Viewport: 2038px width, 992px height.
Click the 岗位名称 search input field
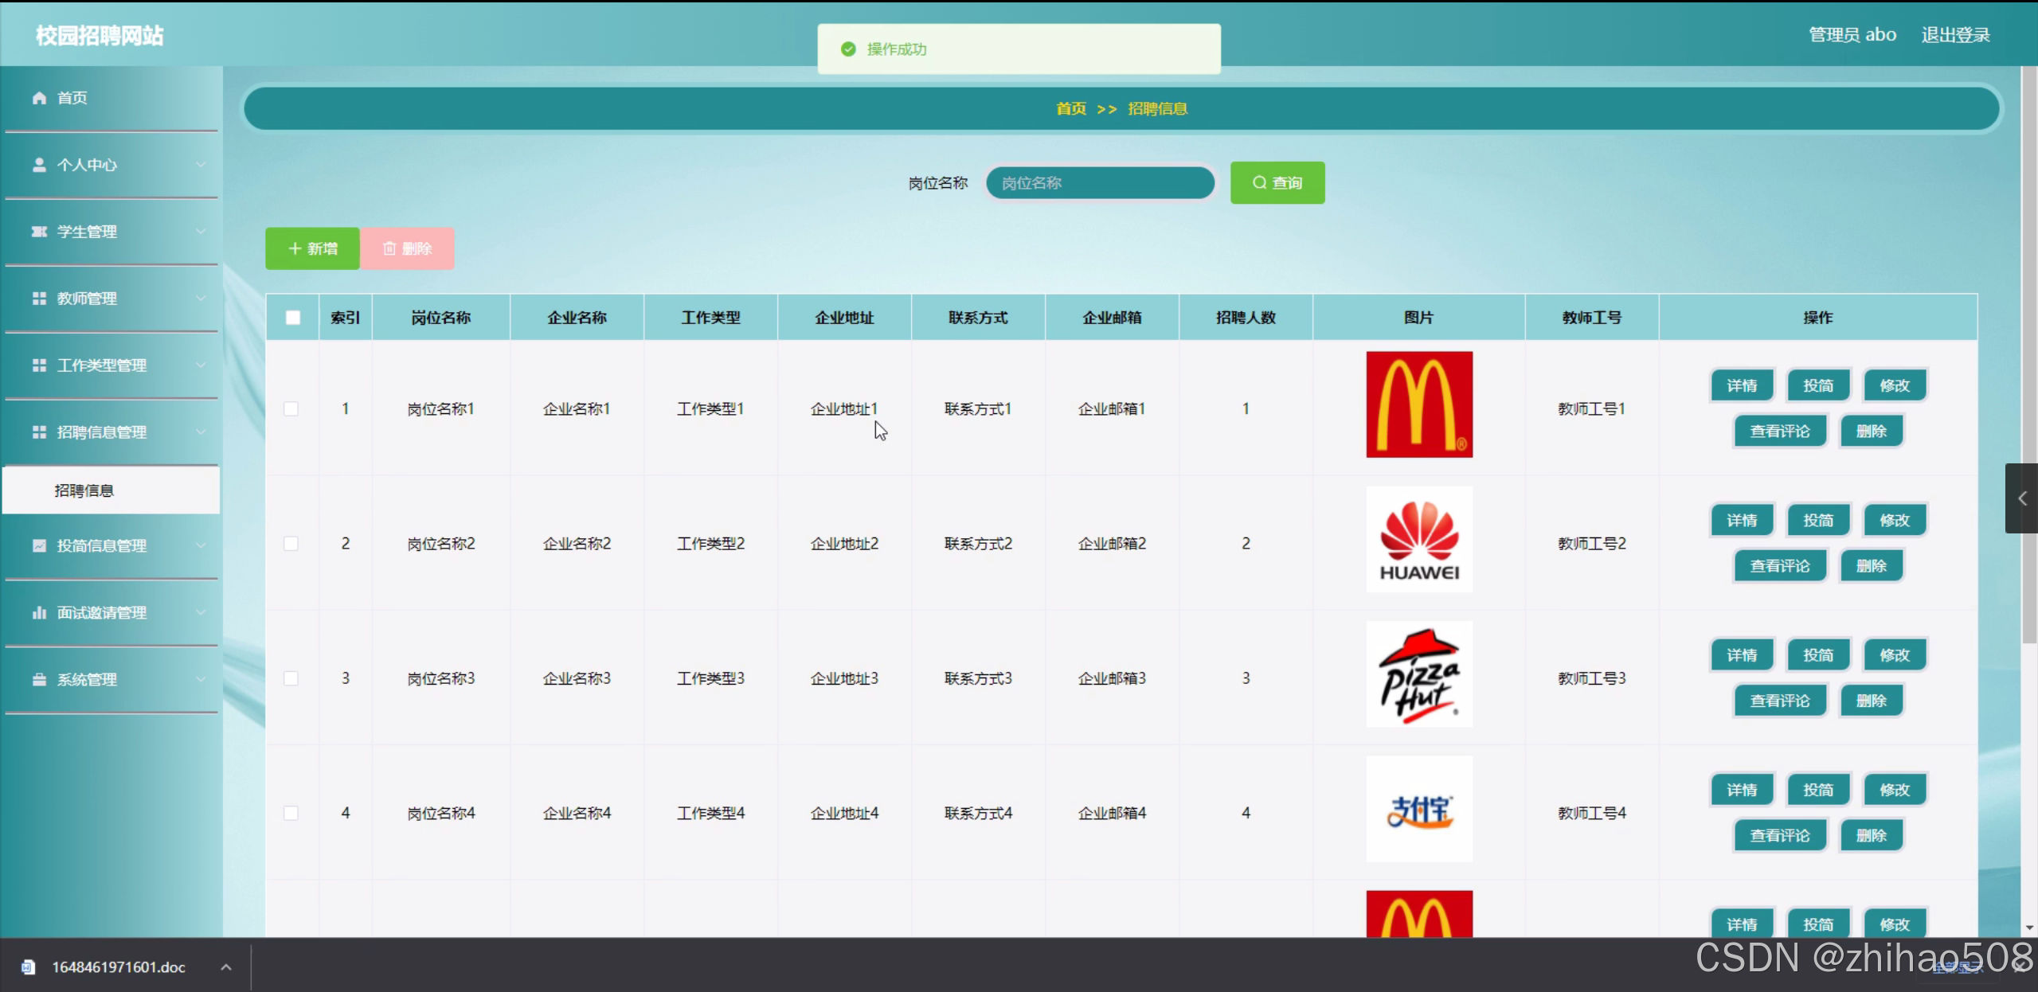point(1100,183)
